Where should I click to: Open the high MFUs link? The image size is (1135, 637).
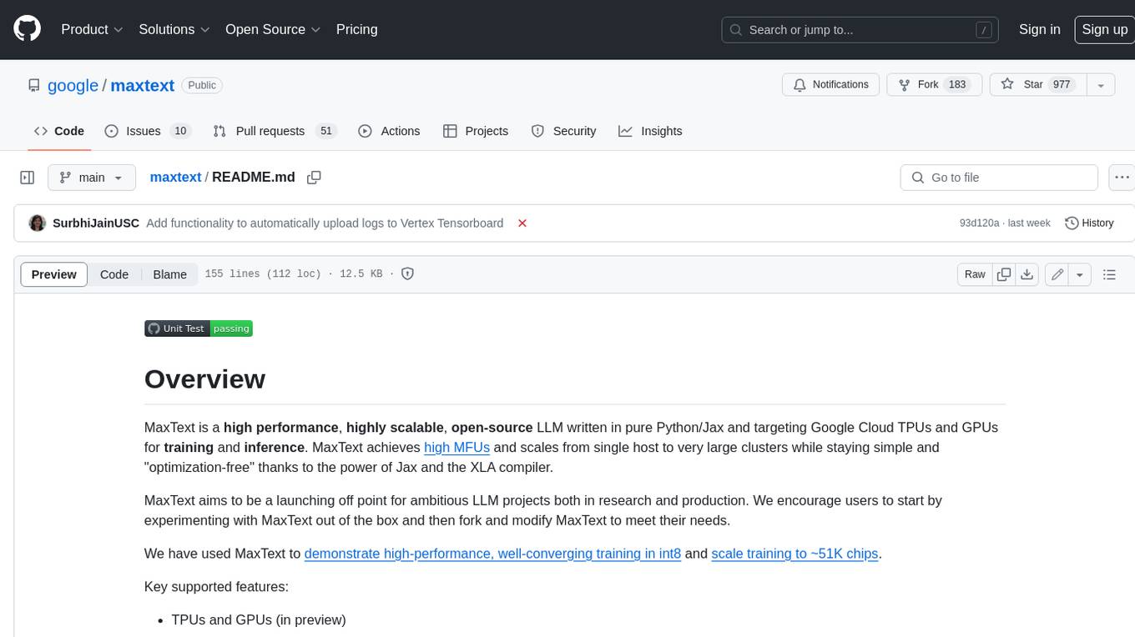tap(457, 448)
